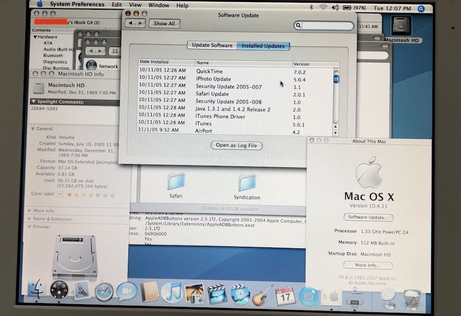Collapse the General section triangle
Screen dimensions: 461x316
tap(32, 129)
